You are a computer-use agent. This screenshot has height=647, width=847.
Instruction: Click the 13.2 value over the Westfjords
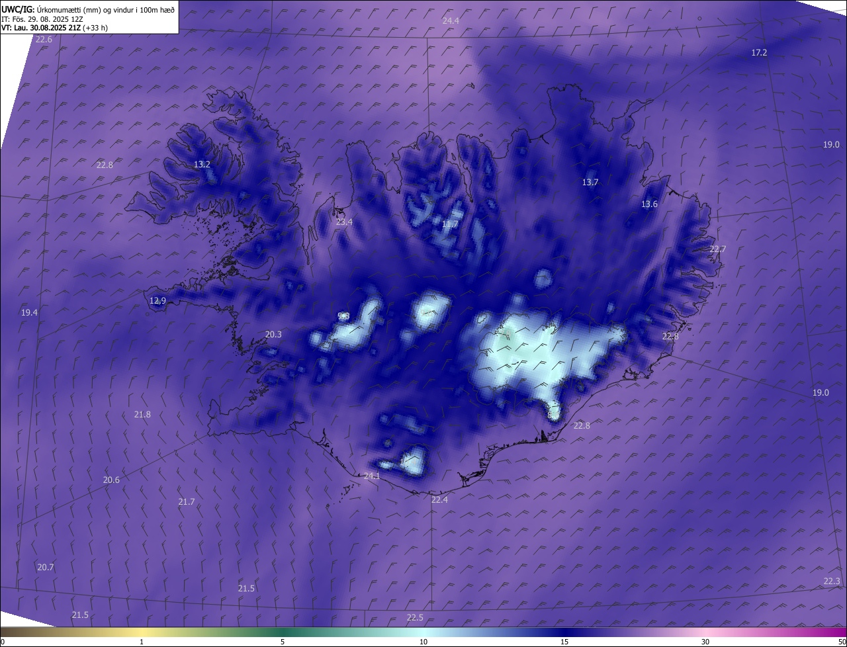(202, 164)
